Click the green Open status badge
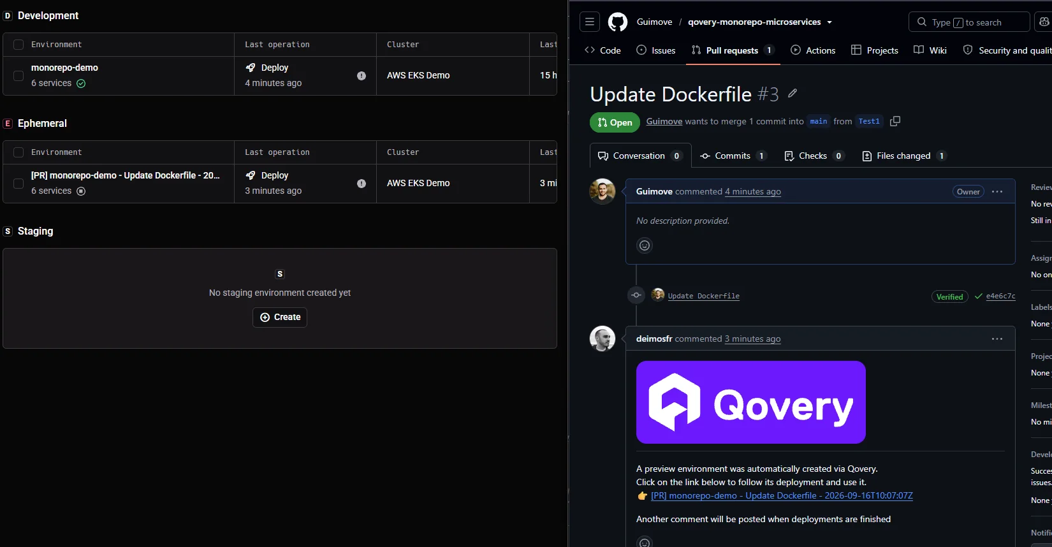Viewport: 1052px width, 547px height. (x=615, y=122)
